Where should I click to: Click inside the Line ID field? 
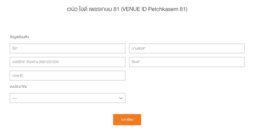[x=68, y=76]
